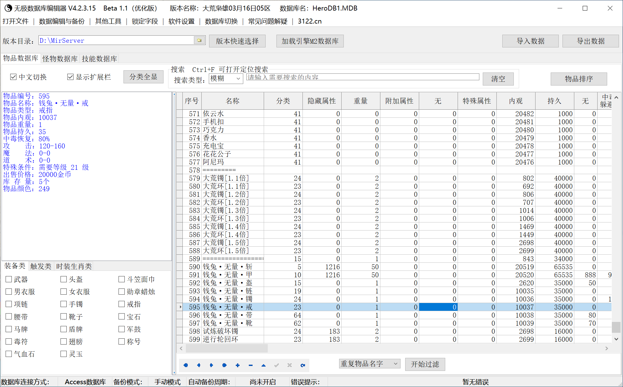Open 打开文件 menu
The image size is (623, 387).
point(16,21)
